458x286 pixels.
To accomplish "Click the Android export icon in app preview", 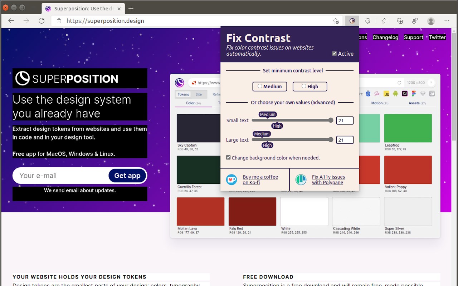I will [395, 93].
